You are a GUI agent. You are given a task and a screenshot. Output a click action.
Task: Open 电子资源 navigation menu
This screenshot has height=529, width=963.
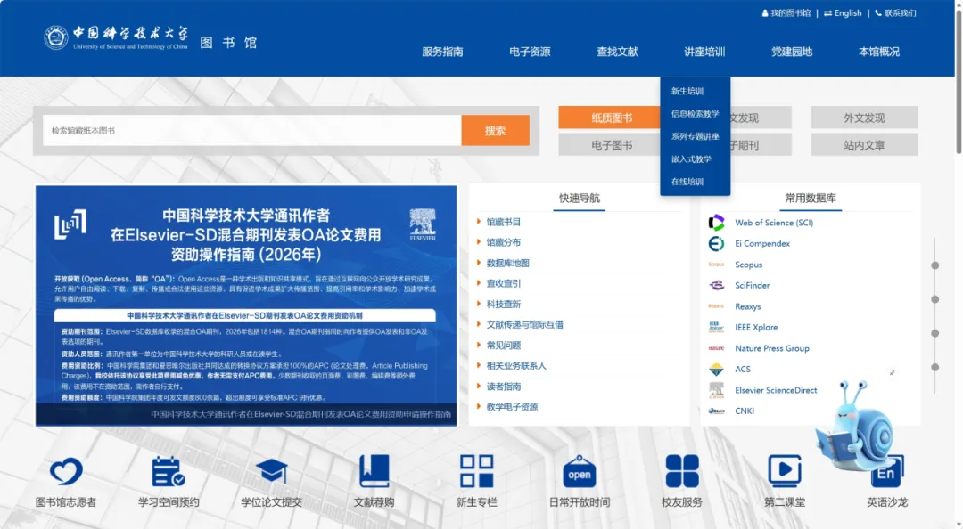tap(530, 53)
